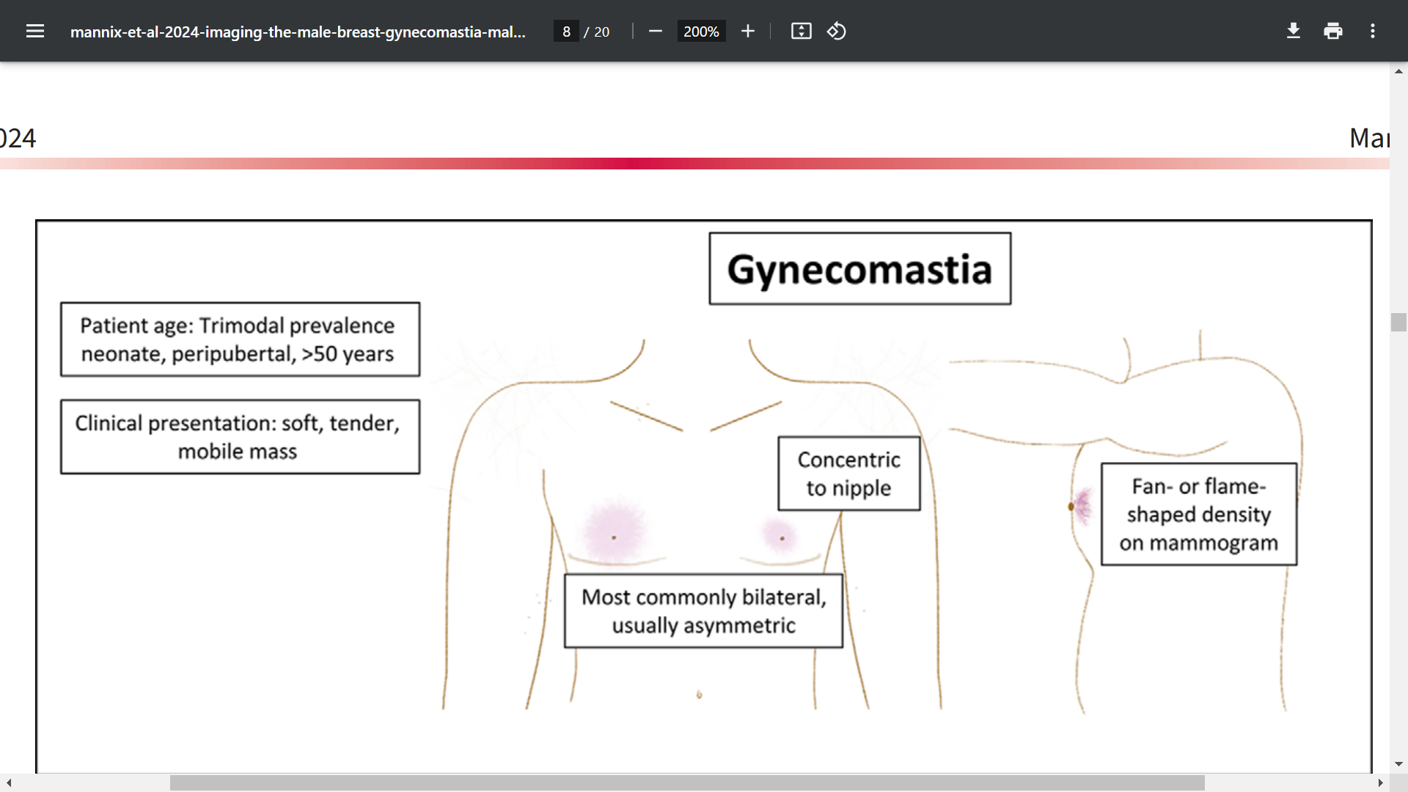
Task: Click the document file name title
Action: click(x=298, y=32)
